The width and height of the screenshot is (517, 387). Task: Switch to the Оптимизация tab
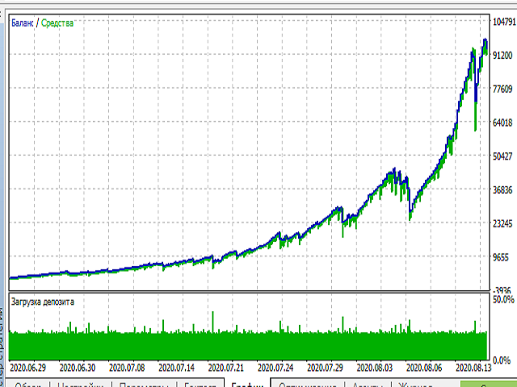pos(308,385)
